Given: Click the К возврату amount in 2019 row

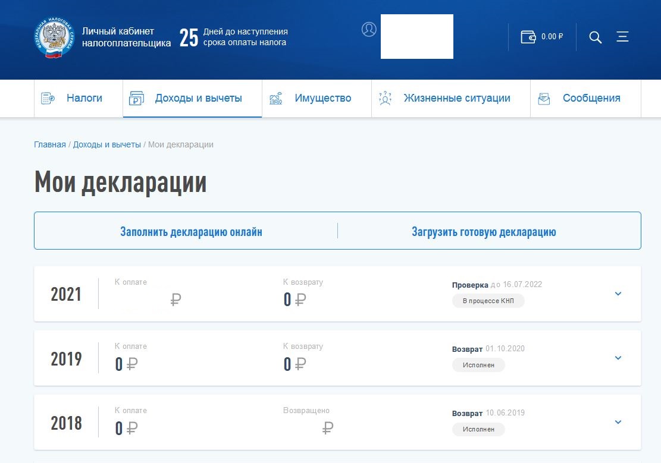Looking at the screenshot, I should 295,364.
